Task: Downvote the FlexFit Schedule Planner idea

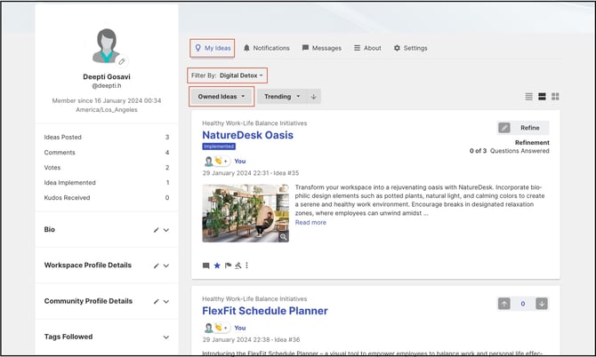Action: click(542, 304)
